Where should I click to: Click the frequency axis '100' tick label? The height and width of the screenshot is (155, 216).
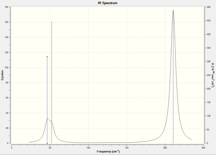coord(88,148)
